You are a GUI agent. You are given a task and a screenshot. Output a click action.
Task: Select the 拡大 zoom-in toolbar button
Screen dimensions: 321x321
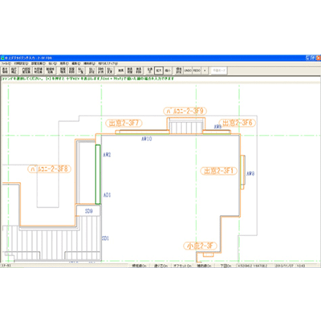point(159,71)
